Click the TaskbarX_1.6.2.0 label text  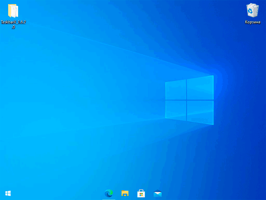pos(13,24)
